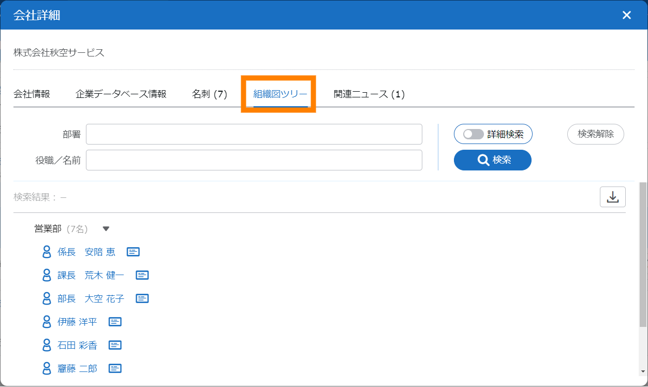Select the 名刺 (7) tab
Screen dimensions: 648x387
[x=210, y=94]
